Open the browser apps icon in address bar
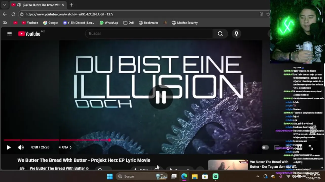 tap(261, 14)
